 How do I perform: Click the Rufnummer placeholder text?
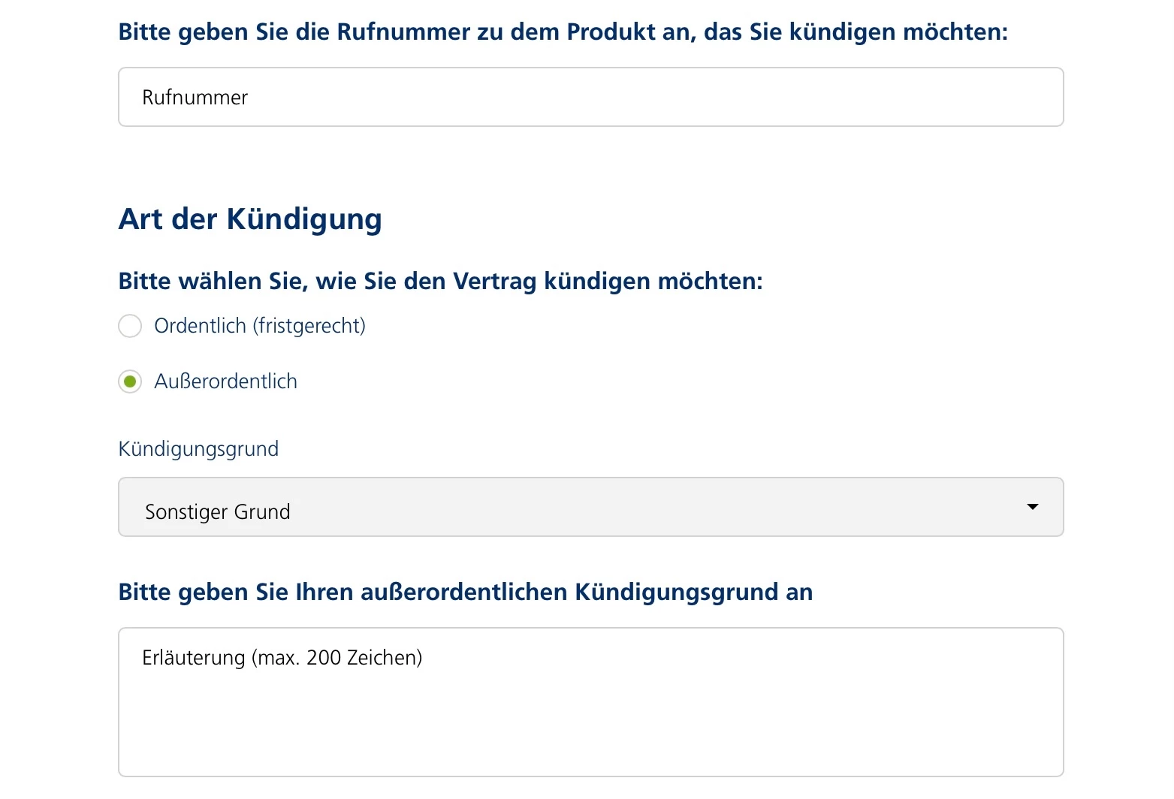195,98
